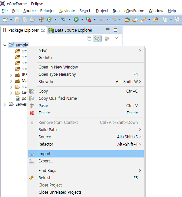Click the New Java Class icon
Image resolution: width=182 pixels, height=197 pixels.
click(x=49, y=19)
